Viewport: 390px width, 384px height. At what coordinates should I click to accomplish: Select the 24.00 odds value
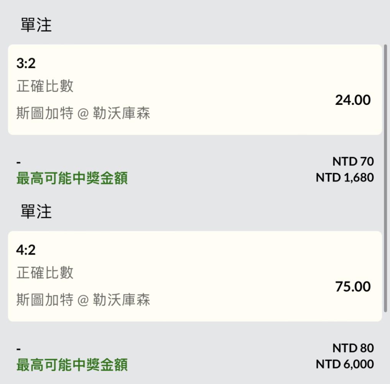pyautogui.click(x=353, y=100)
